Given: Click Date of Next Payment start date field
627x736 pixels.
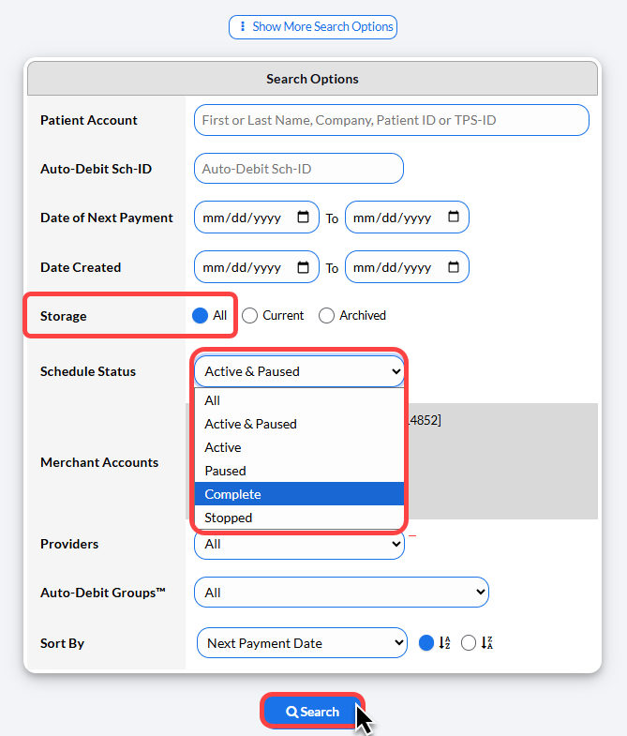Looking at the screenshot, I should click(x=256, y=218).
